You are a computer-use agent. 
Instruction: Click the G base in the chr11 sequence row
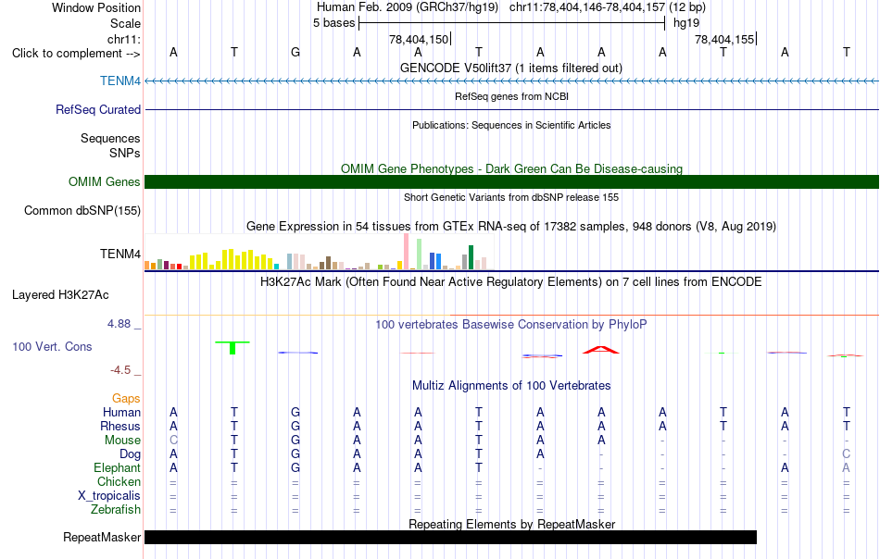point(295,53)
